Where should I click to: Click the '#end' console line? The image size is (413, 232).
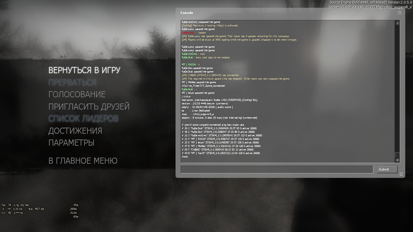point(185,157)
